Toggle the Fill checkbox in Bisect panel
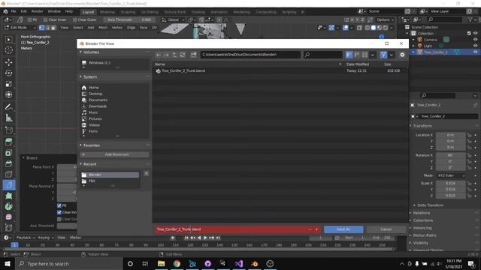 point(59,205)
